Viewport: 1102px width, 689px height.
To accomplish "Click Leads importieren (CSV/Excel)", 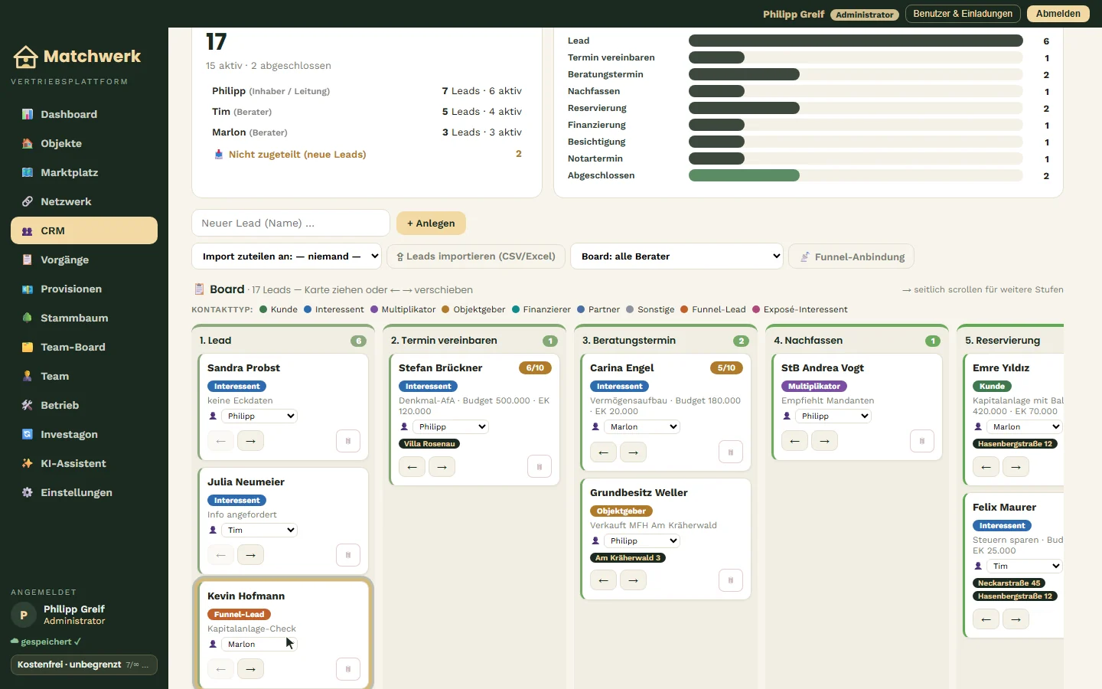I will (476, 256).
